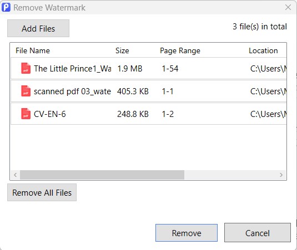Click the Size column header
The width and height of the screenshot is (297, 250).
tap(122, 50)
